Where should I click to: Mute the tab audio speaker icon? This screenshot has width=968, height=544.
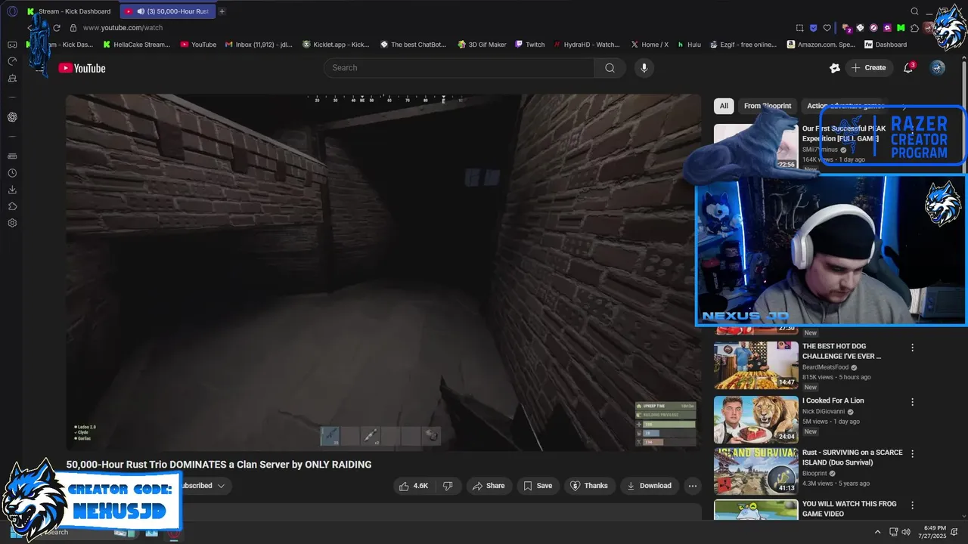[141, 11]
